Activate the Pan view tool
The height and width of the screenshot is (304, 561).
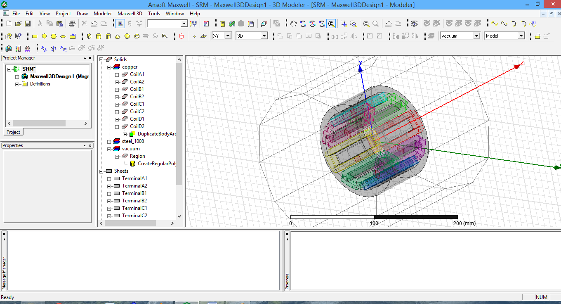[x=293, y=24]
